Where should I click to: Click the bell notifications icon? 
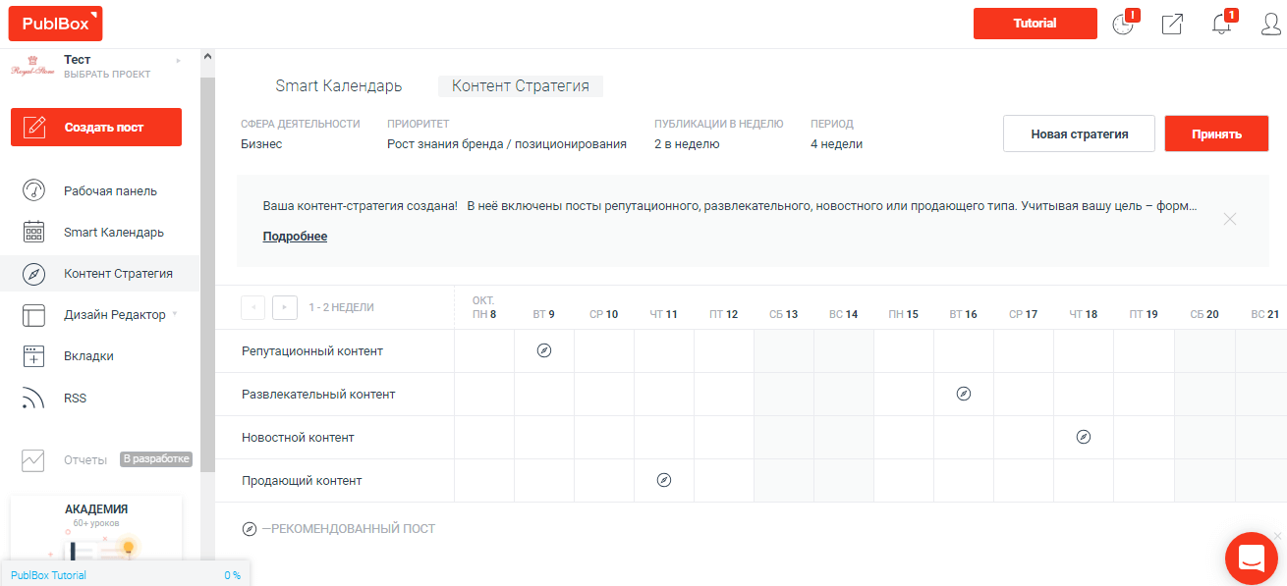(1221, 25)
